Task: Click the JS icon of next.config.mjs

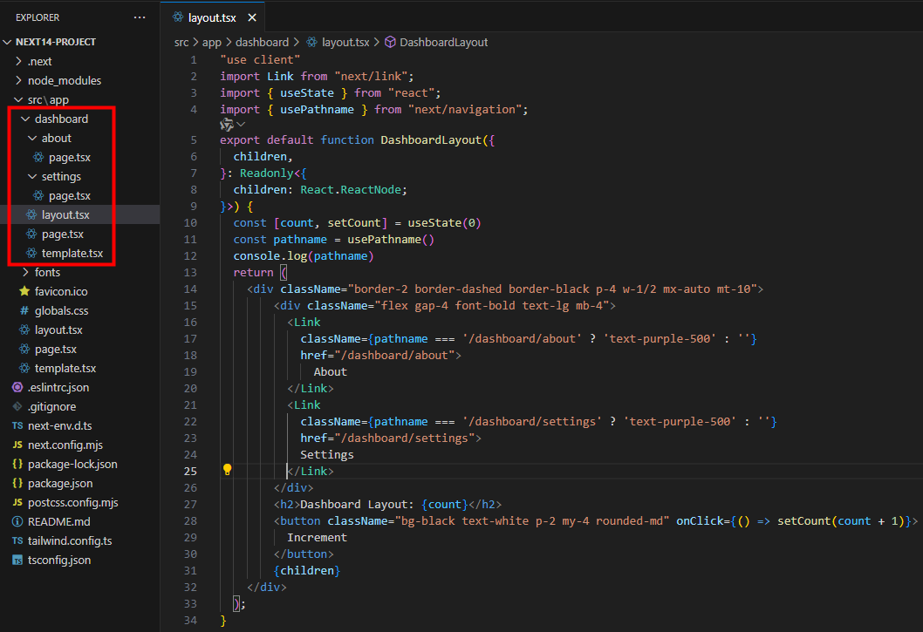Action: pyautogui.click(x=17, y=445)
